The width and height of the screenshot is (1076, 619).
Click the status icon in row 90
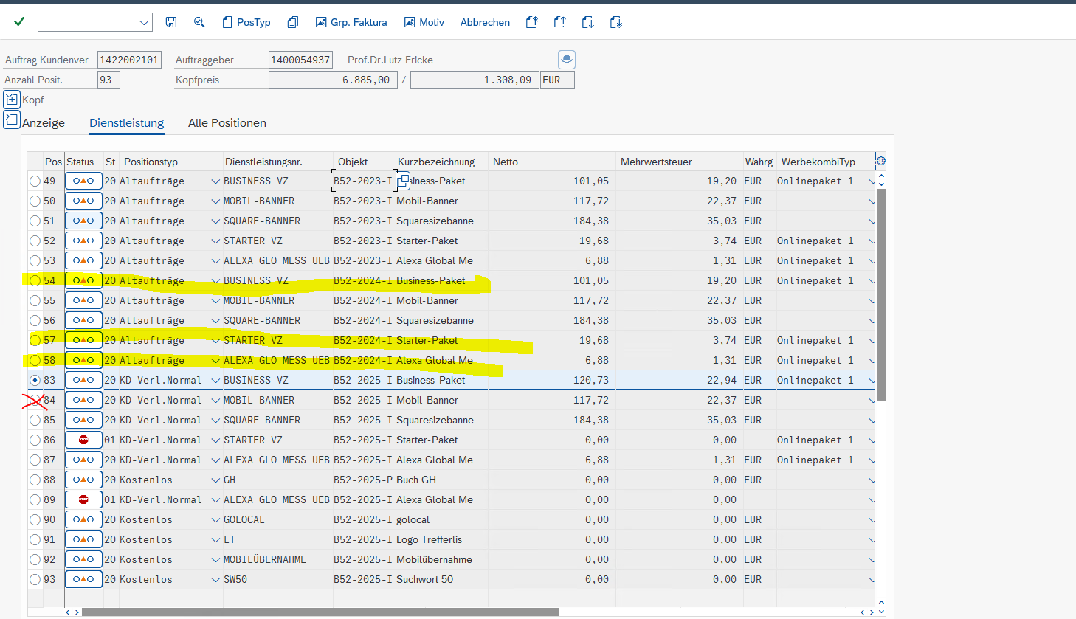tap(83, 519)
